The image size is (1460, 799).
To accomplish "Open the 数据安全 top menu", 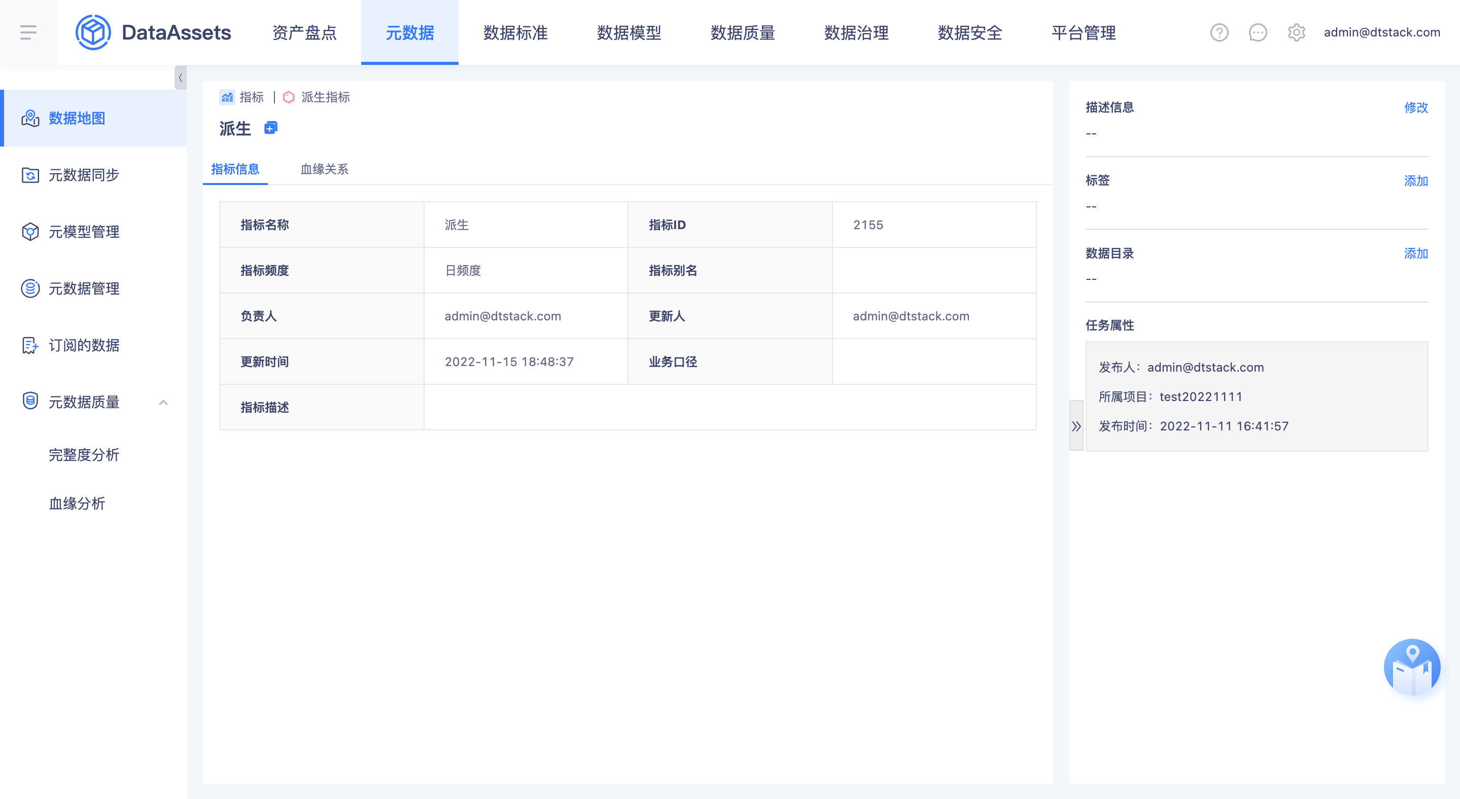I will tap(970, 32).
